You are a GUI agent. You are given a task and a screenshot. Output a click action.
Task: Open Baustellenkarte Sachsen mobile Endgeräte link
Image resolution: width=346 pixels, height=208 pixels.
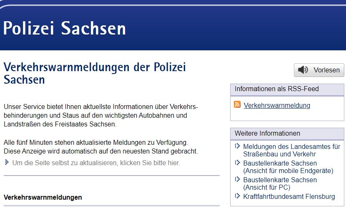pos(288,167)
